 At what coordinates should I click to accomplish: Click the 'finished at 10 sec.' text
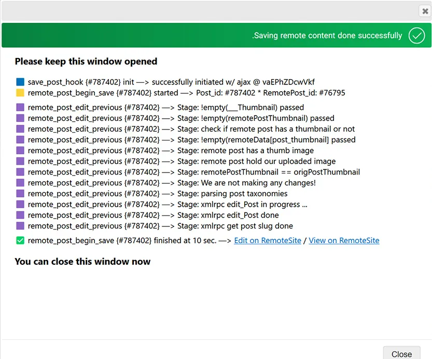(x=185, y=240)
